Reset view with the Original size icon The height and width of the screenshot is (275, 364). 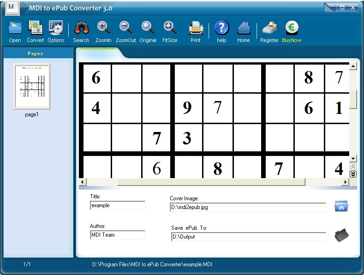pos(148,29)
